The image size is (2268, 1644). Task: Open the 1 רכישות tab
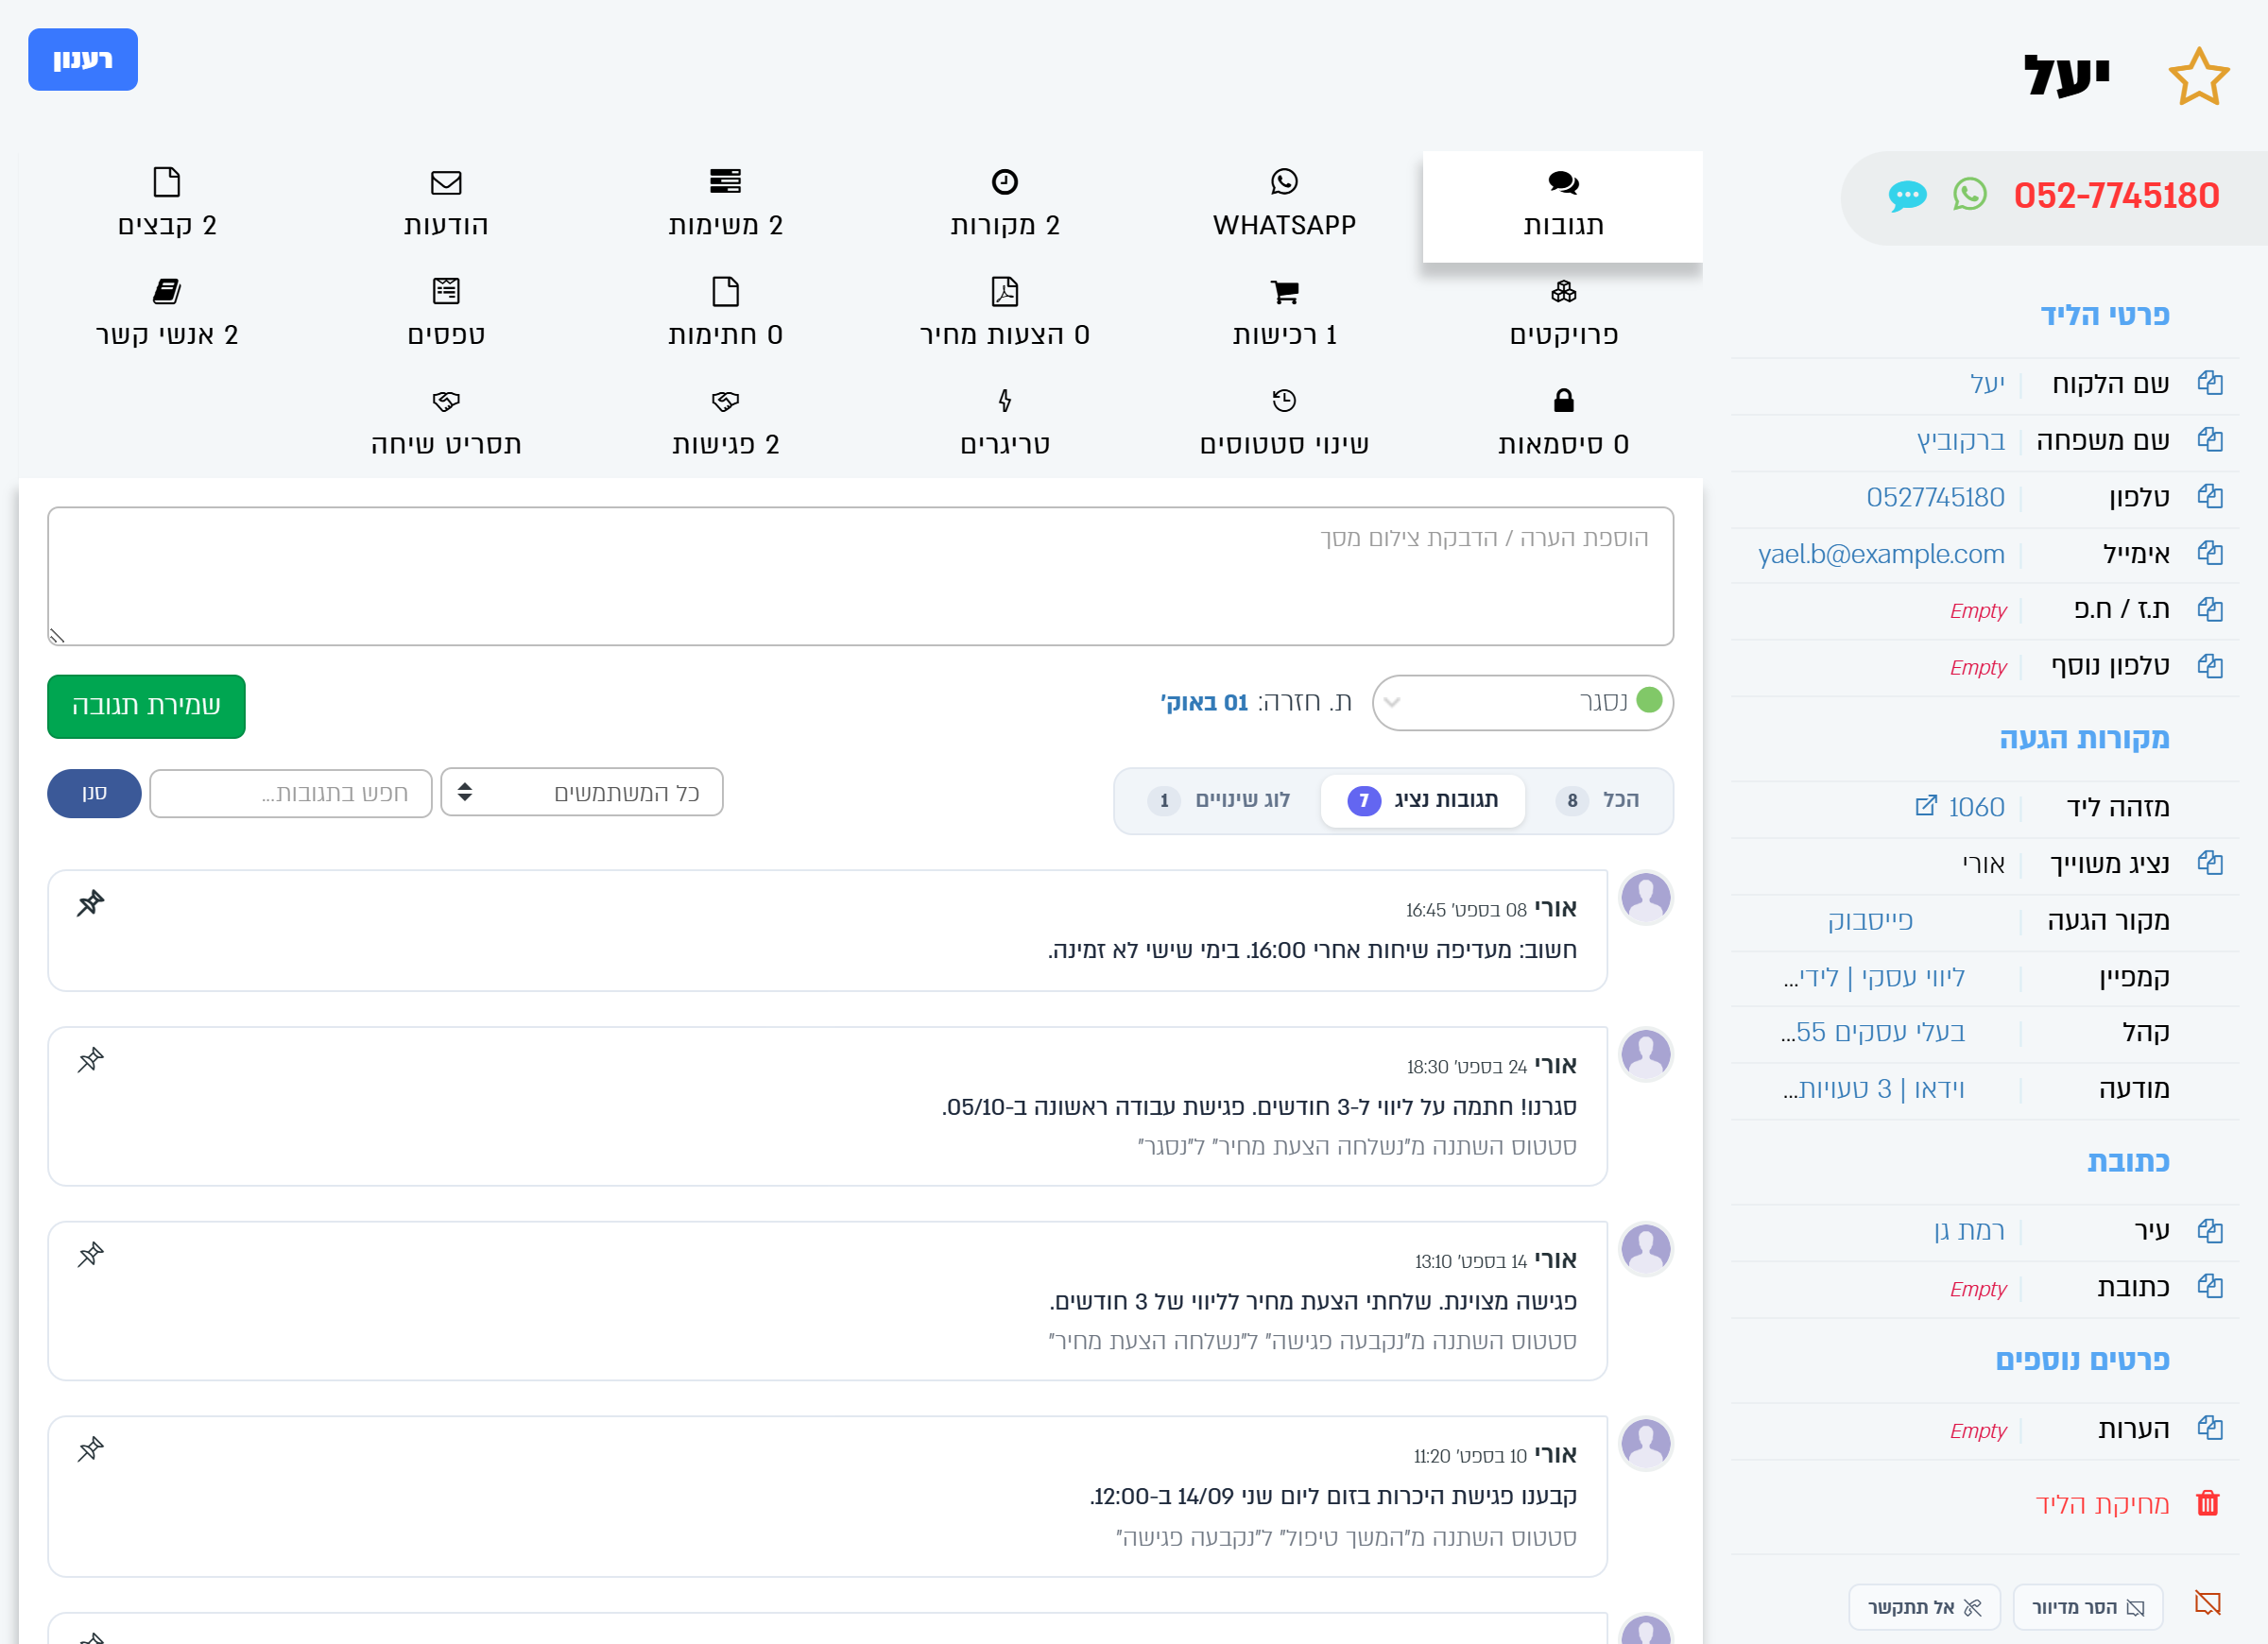pyautogui.click(x=1284, y=315)
